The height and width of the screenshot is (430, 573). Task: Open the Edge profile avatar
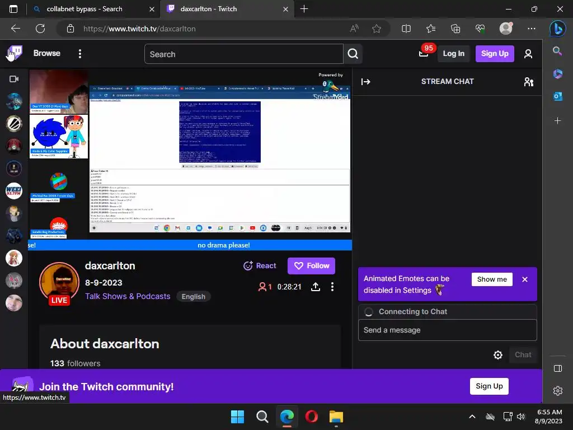coord(506,29)
